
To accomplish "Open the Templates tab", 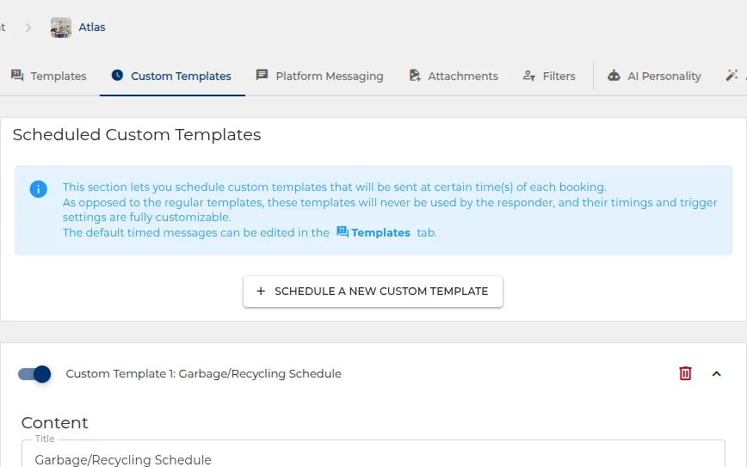I will tap(48, 76).
